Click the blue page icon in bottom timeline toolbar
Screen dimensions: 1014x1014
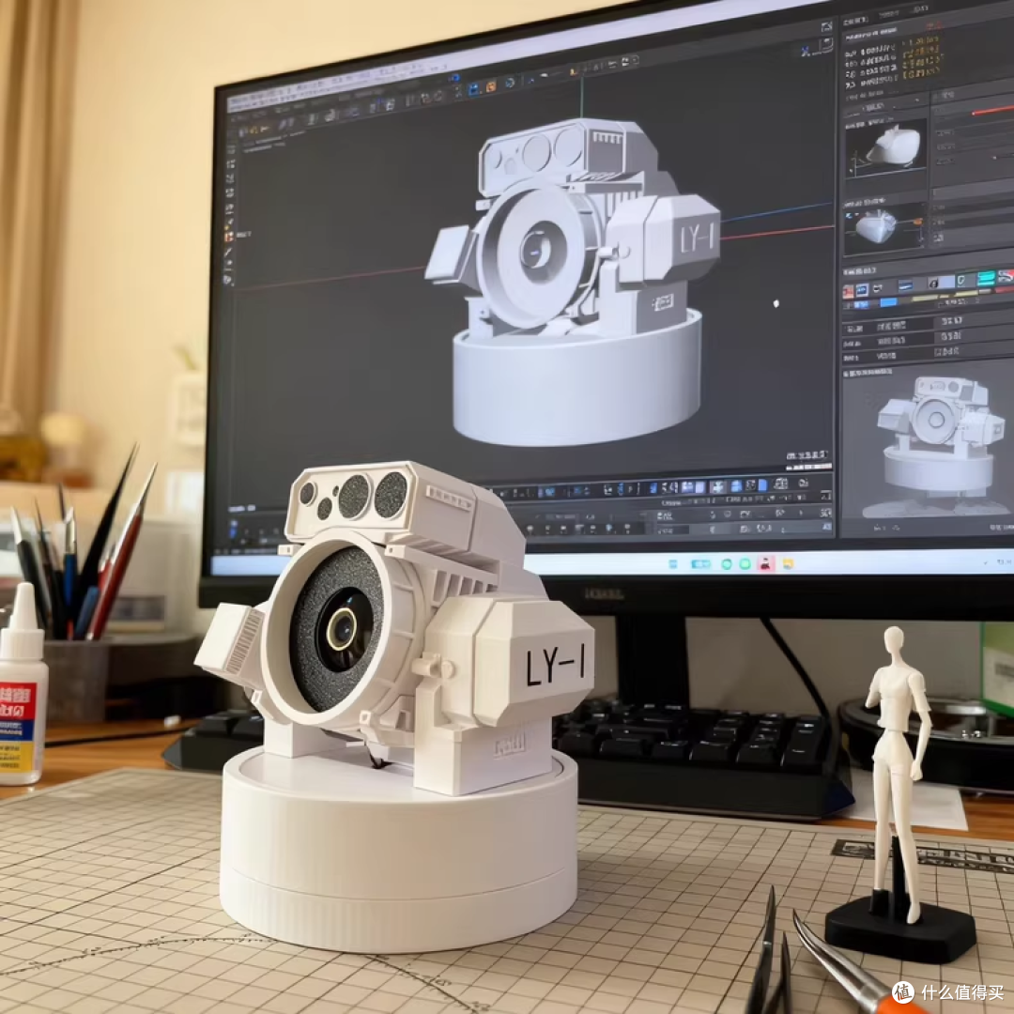click(761, 484)
